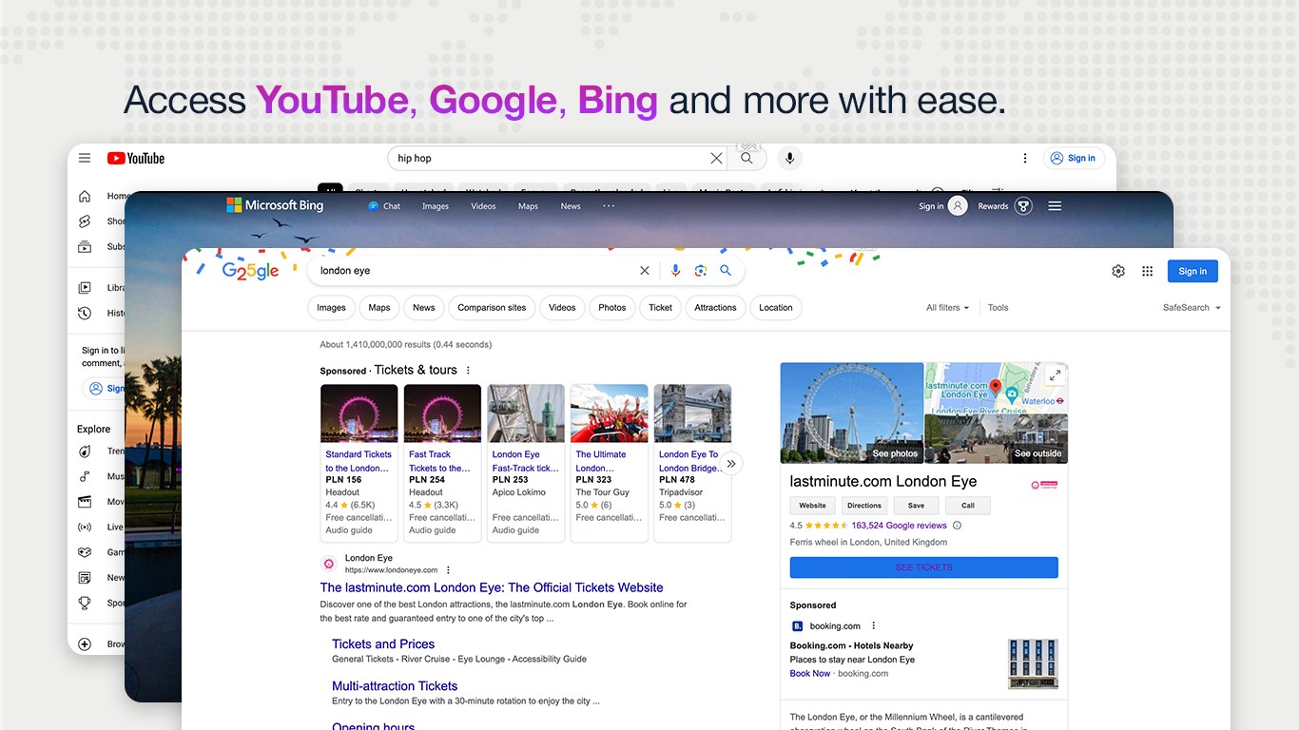Open the YouTube hamburger menu icon
1299x730 pixels.
[x=84, y=158]
